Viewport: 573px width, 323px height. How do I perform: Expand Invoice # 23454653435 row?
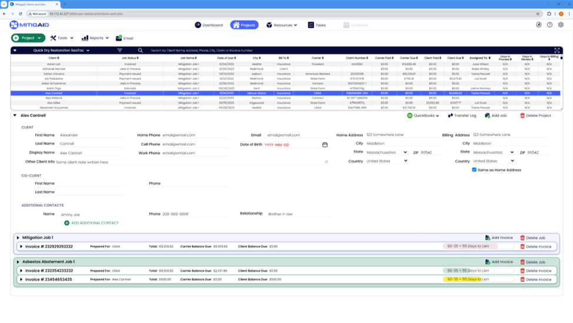click(x=22, y=280)
